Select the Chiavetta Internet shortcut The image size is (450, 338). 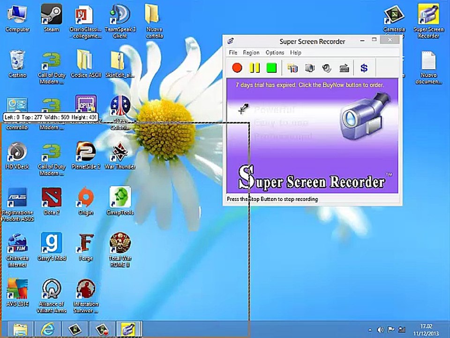tap(17, 251)
